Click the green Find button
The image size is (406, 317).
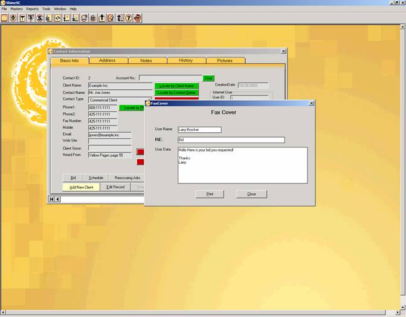click(x=208, y=78)
